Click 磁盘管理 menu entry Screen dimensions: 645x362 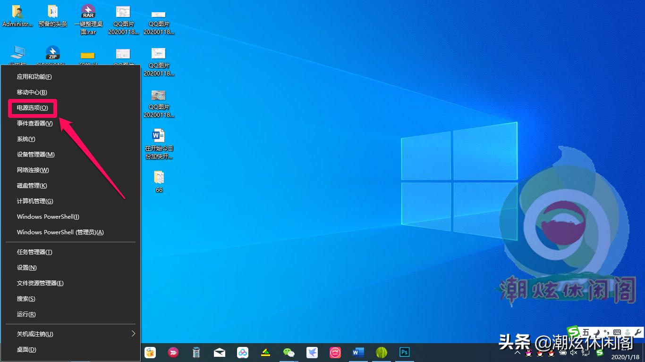[32, 186]
